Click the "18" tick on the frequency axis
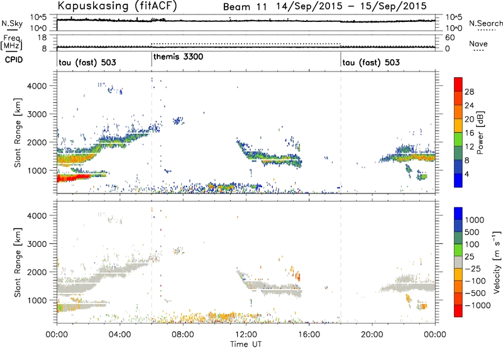Screen dimensions: 503x348 pyautogui.click(x=42, y=38)
